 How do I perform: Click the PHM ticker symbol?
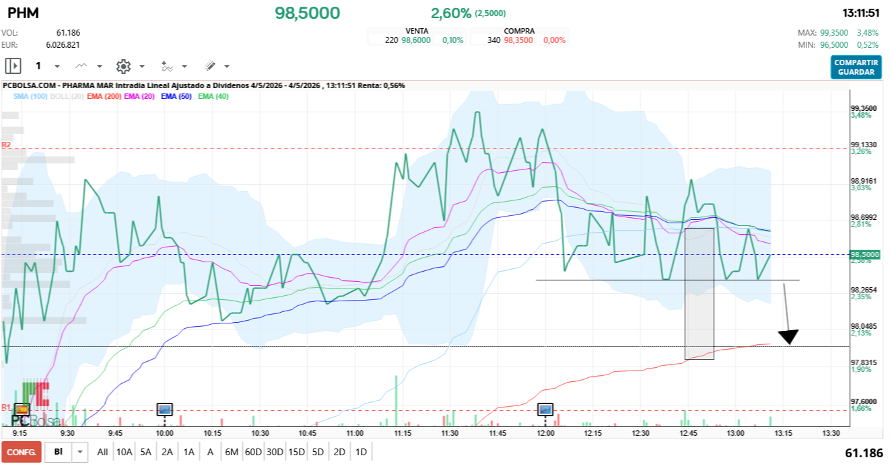pyautogui.click(x=23, y=13)
